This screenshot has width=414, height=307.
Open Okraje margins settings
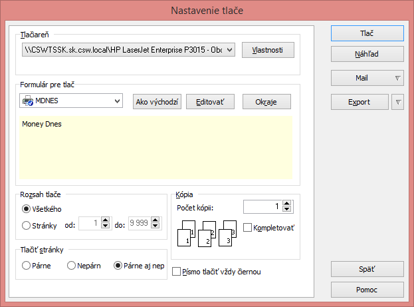(x=266, y=102)
